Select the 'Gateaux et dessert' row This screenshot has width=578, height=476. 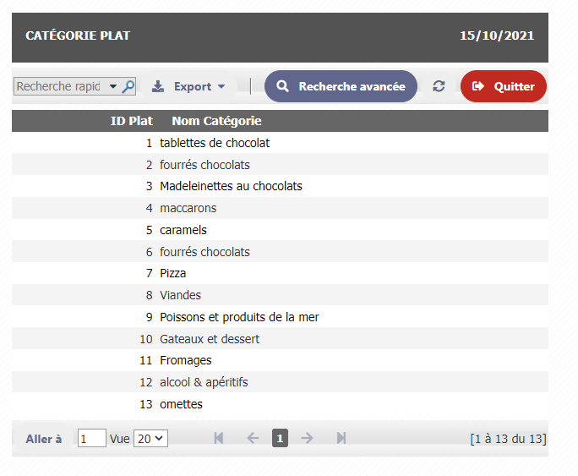280,338
